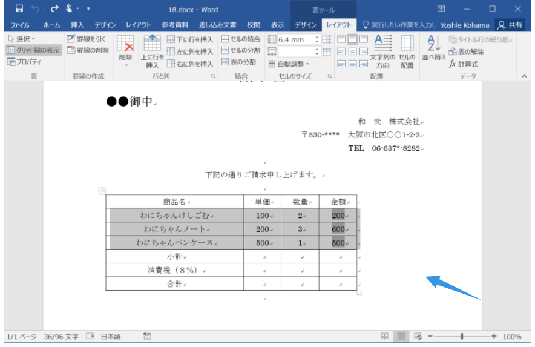Activate 罫線を引く tool
This screenshot has width=535, height=347.
[x=87, y=39]
